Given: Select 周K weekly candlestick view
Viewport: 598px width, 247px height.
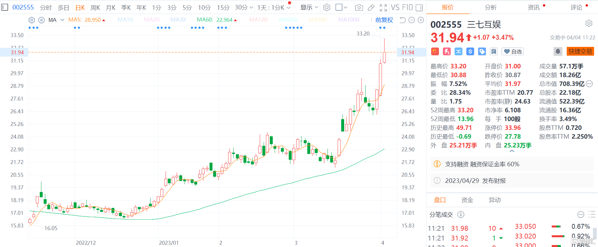Looking at the screenshot, I should pos(95,7).
